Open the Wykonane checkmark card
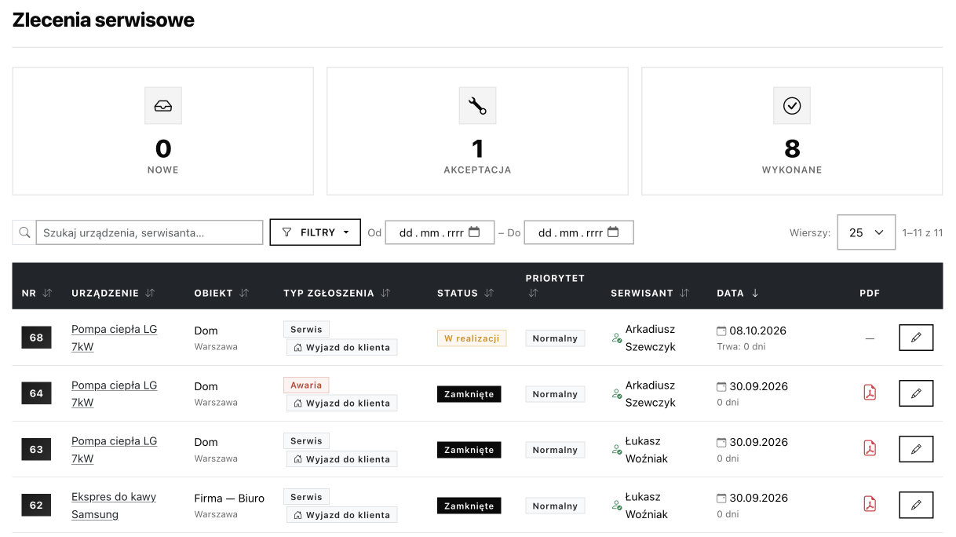 792,131
